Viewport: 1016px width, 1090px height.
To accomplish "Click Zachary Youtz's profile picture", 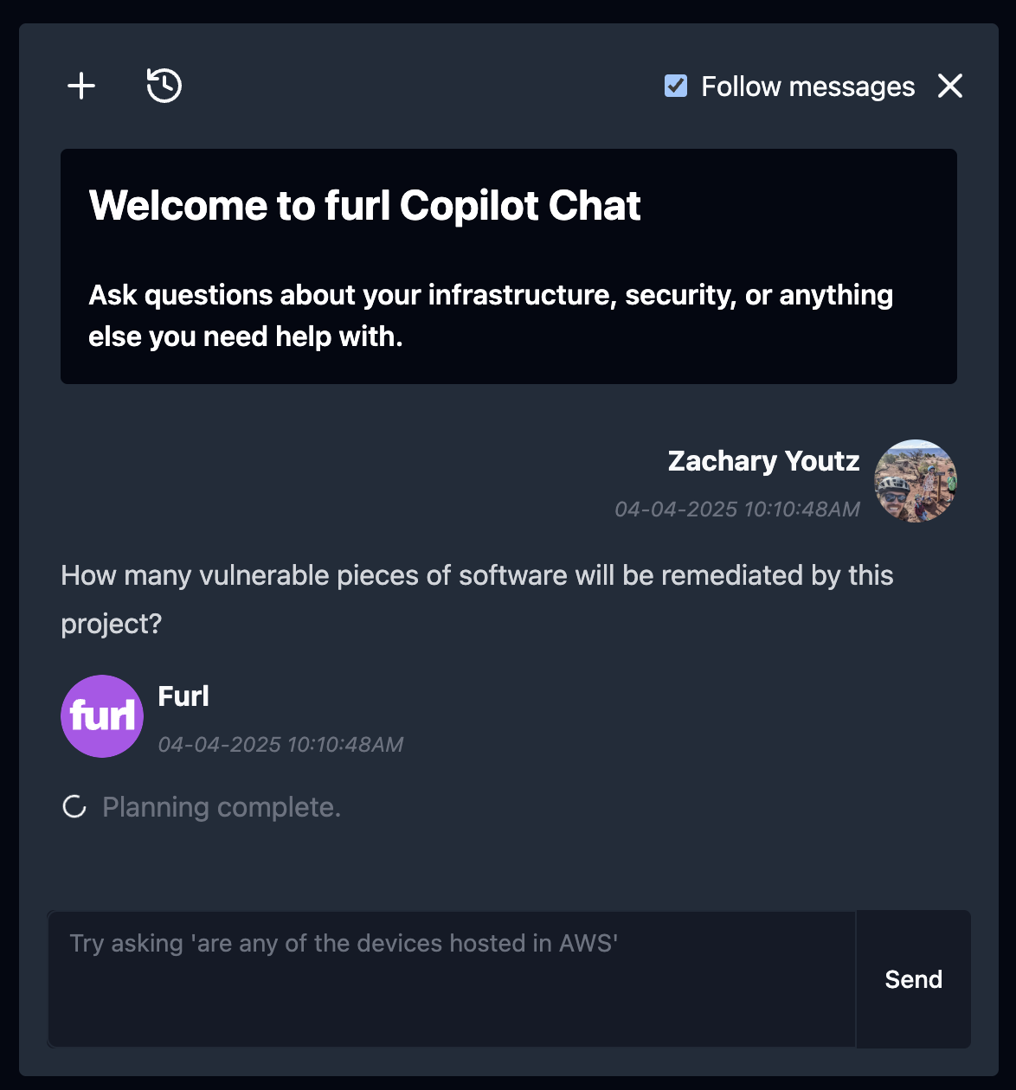I will coord(915,481).
